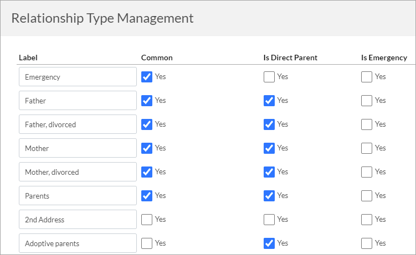Uncheck Is Direct Parent for Father row
416x255 pixels.
point(269,101)
